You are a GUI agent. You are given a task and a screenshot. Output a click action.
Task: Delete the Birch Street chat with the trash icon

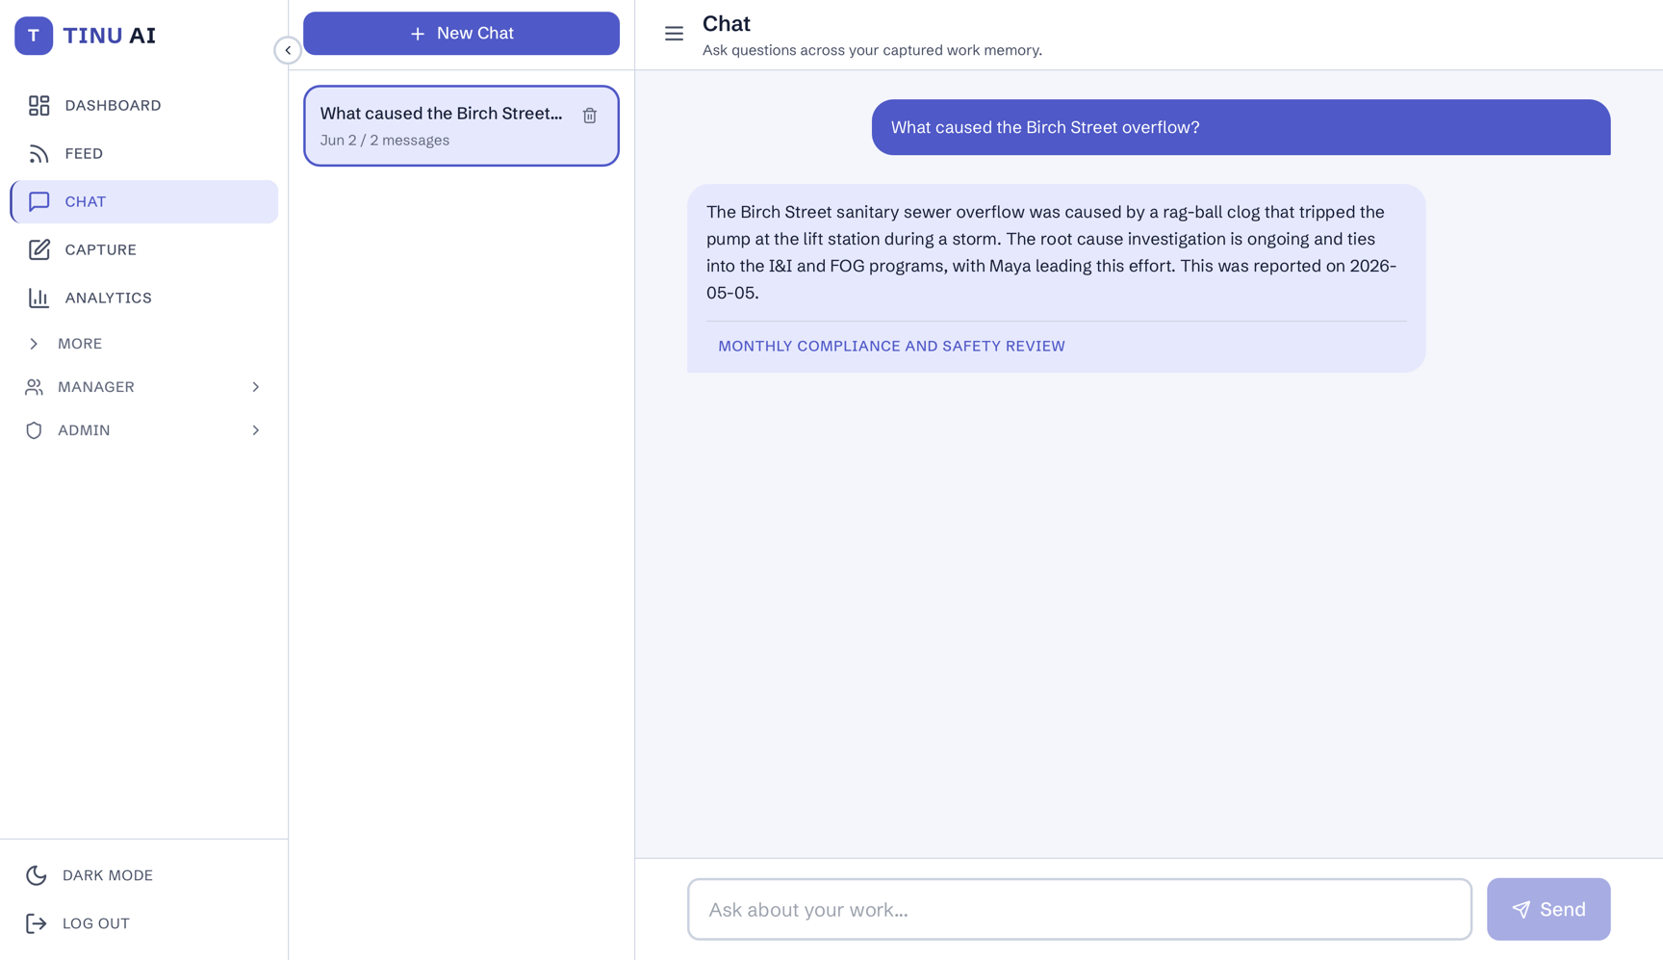pyautogui.click(x=590, y=116)
